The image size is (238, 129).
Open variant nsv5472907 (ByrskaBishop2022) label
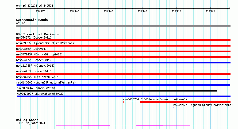coord(40,94)
